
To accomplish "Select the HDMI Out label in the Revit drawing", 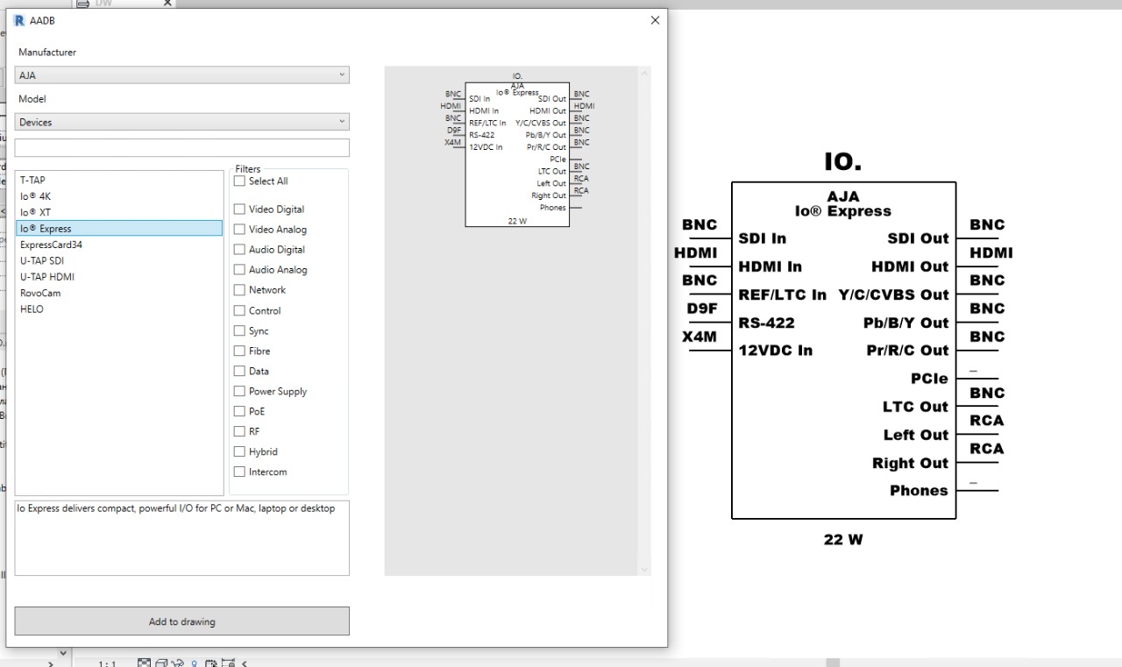I will click(911, 266).
